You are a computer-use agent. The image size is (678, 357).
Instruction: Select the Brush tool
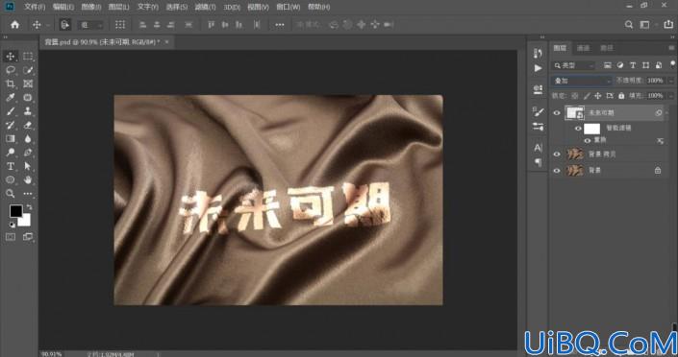coord(11,111)
